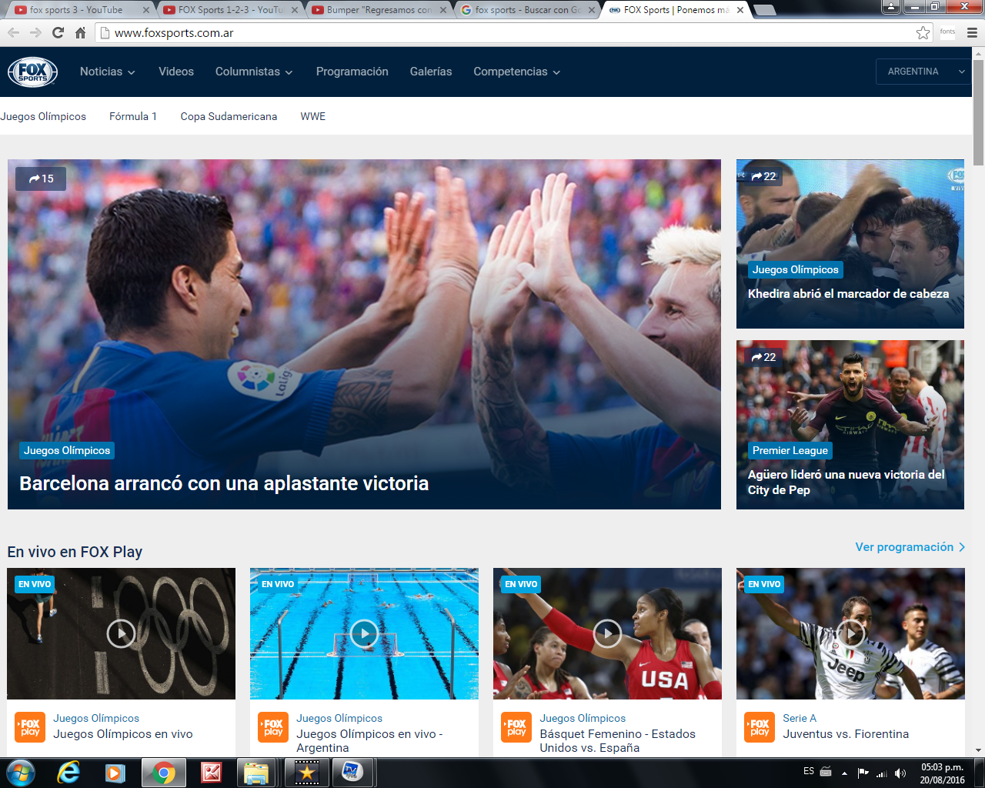The image size is (985, 788).
Task: Close the "fox sports 3 - YouTube" tab
Action: (146, 10)
